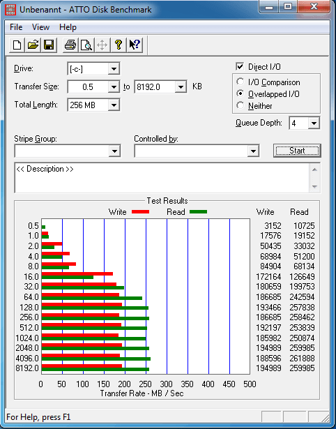This screenshot has width=336, height=429.
Task: Click the red write bar for 16.0 KB
Action: click(77, 273)
